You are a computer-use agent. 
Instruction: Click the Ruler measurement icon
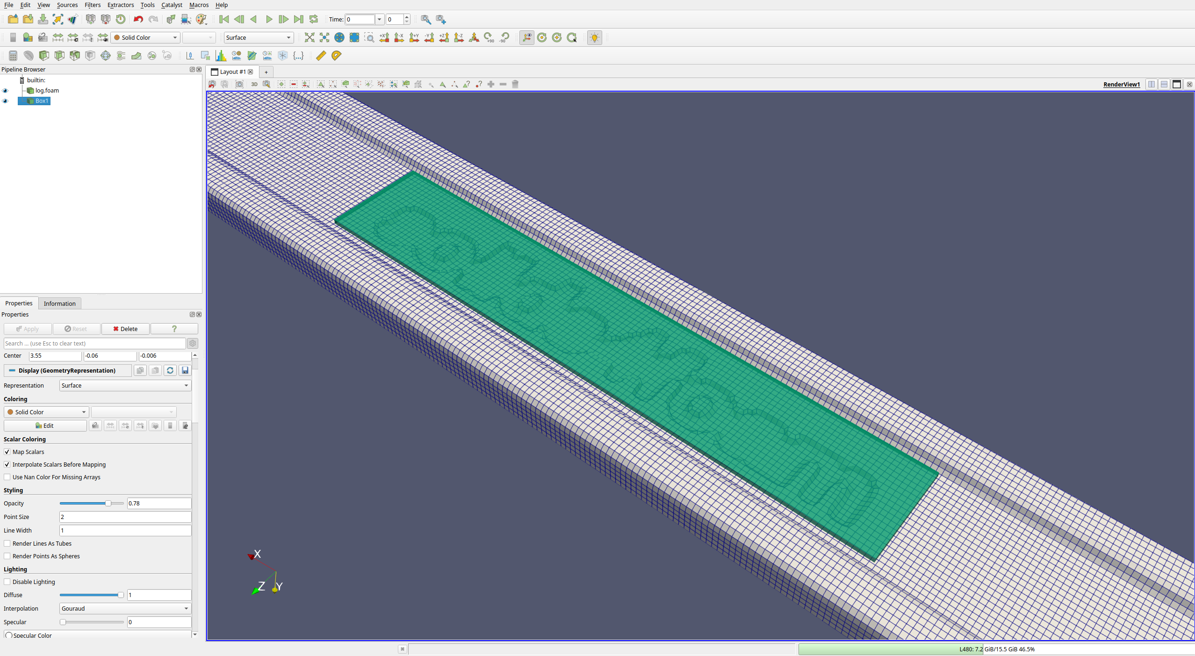(x=321, y=56)
